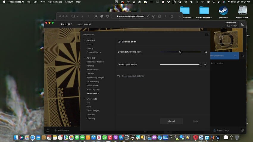Click Reset to default settings
253x142 pixels.
click(133, 76)
